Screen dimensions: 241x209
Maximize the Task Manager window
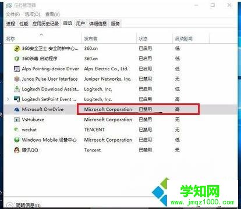[x=212, y=5]
